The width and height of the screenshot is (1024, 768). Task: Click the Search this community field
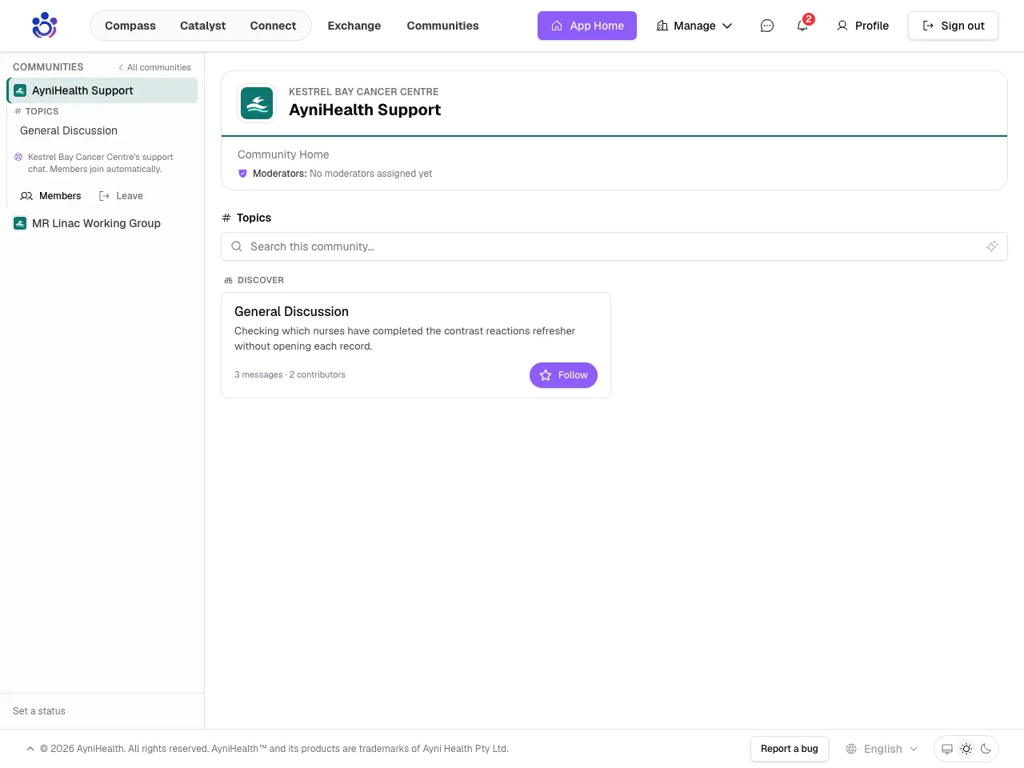tap(614, 246)
